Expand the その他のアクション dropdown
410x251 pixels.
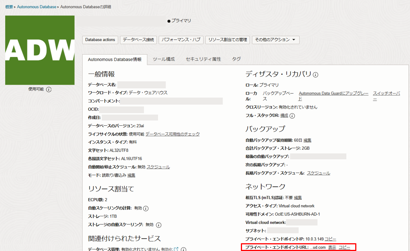[x=276, y=40]
